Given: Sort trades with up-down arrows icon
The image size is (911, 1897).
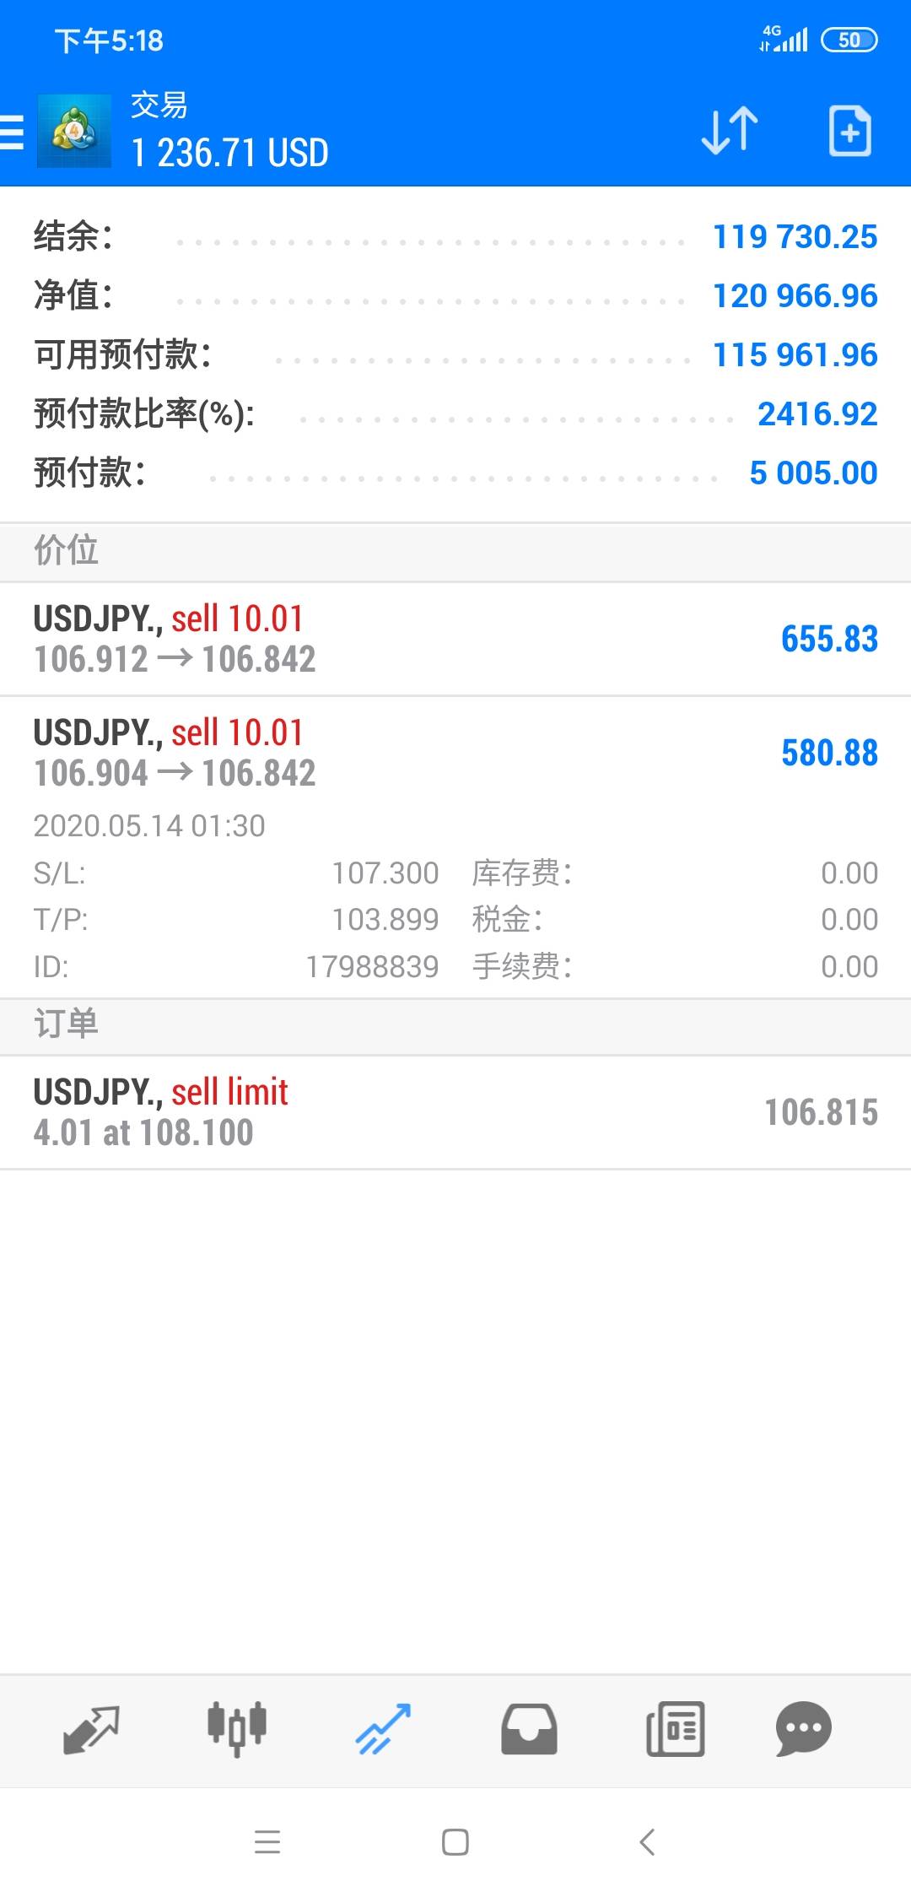Looking at the screenshot, I should click(x=730, y=132).
